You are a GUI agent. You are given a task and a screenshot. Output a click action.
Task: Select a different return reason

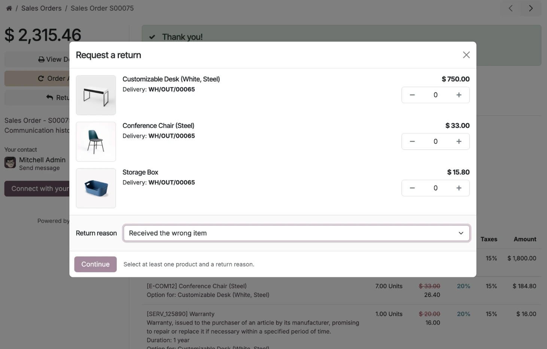click(297, 233)
